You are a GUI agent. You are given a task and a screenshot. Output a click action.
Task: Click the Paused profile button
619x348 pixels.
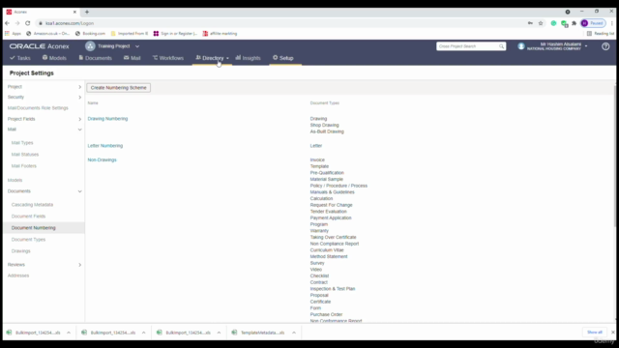[593, 23]
